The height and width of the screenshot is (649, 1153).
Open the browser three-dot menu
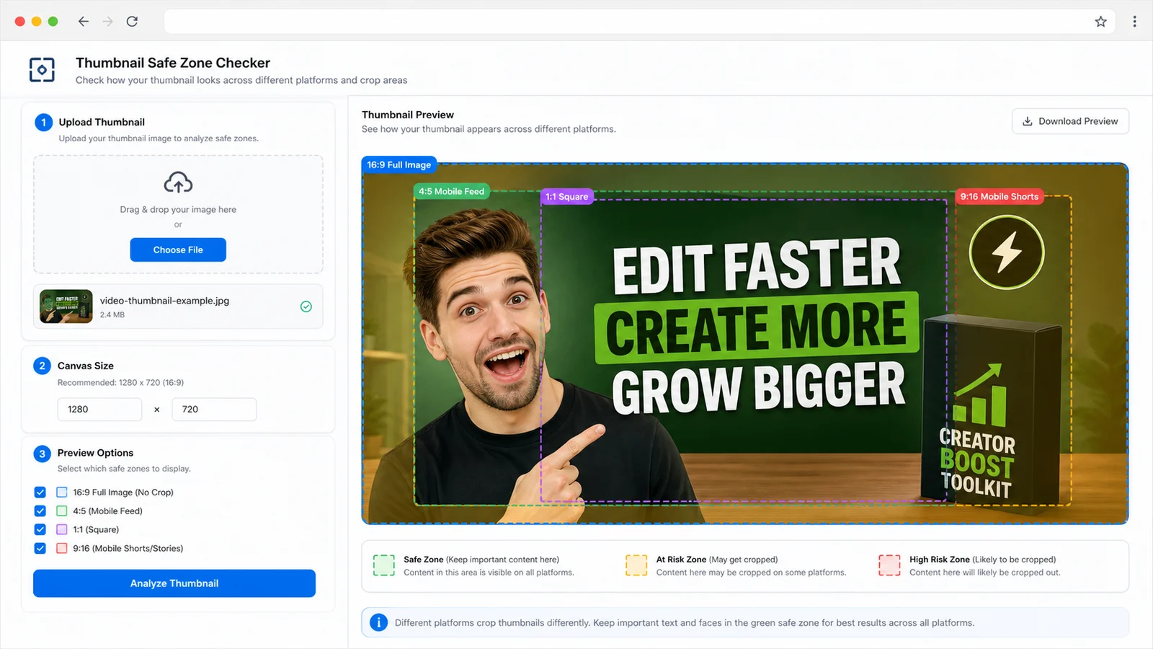click(x=1134, y=22)
